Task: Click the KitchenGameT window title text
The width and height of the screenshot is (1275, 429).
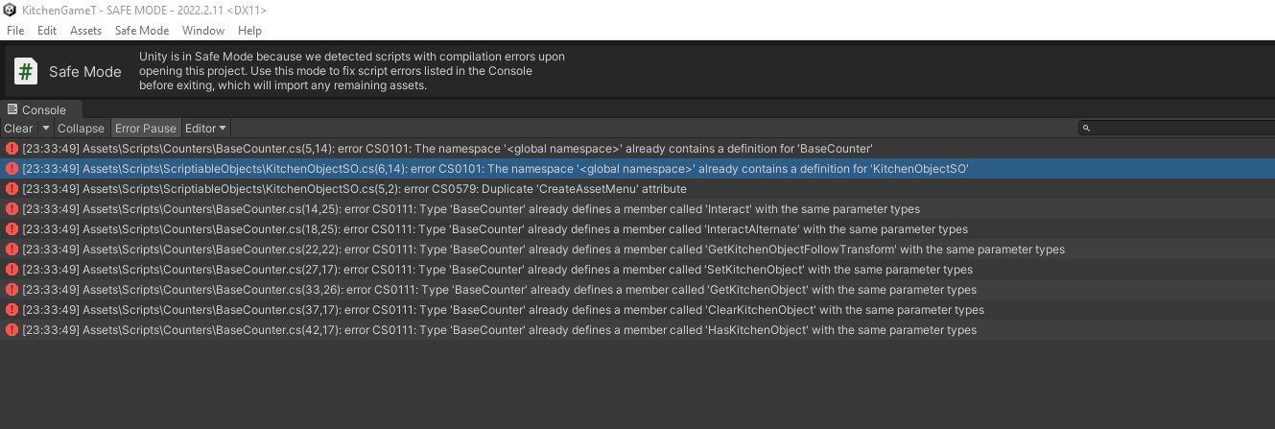Action: 144,10
